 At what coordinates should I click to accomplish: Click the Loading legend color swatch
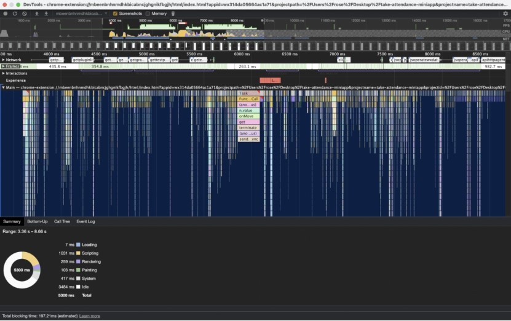pyautogui.click(x=78, y=245)
